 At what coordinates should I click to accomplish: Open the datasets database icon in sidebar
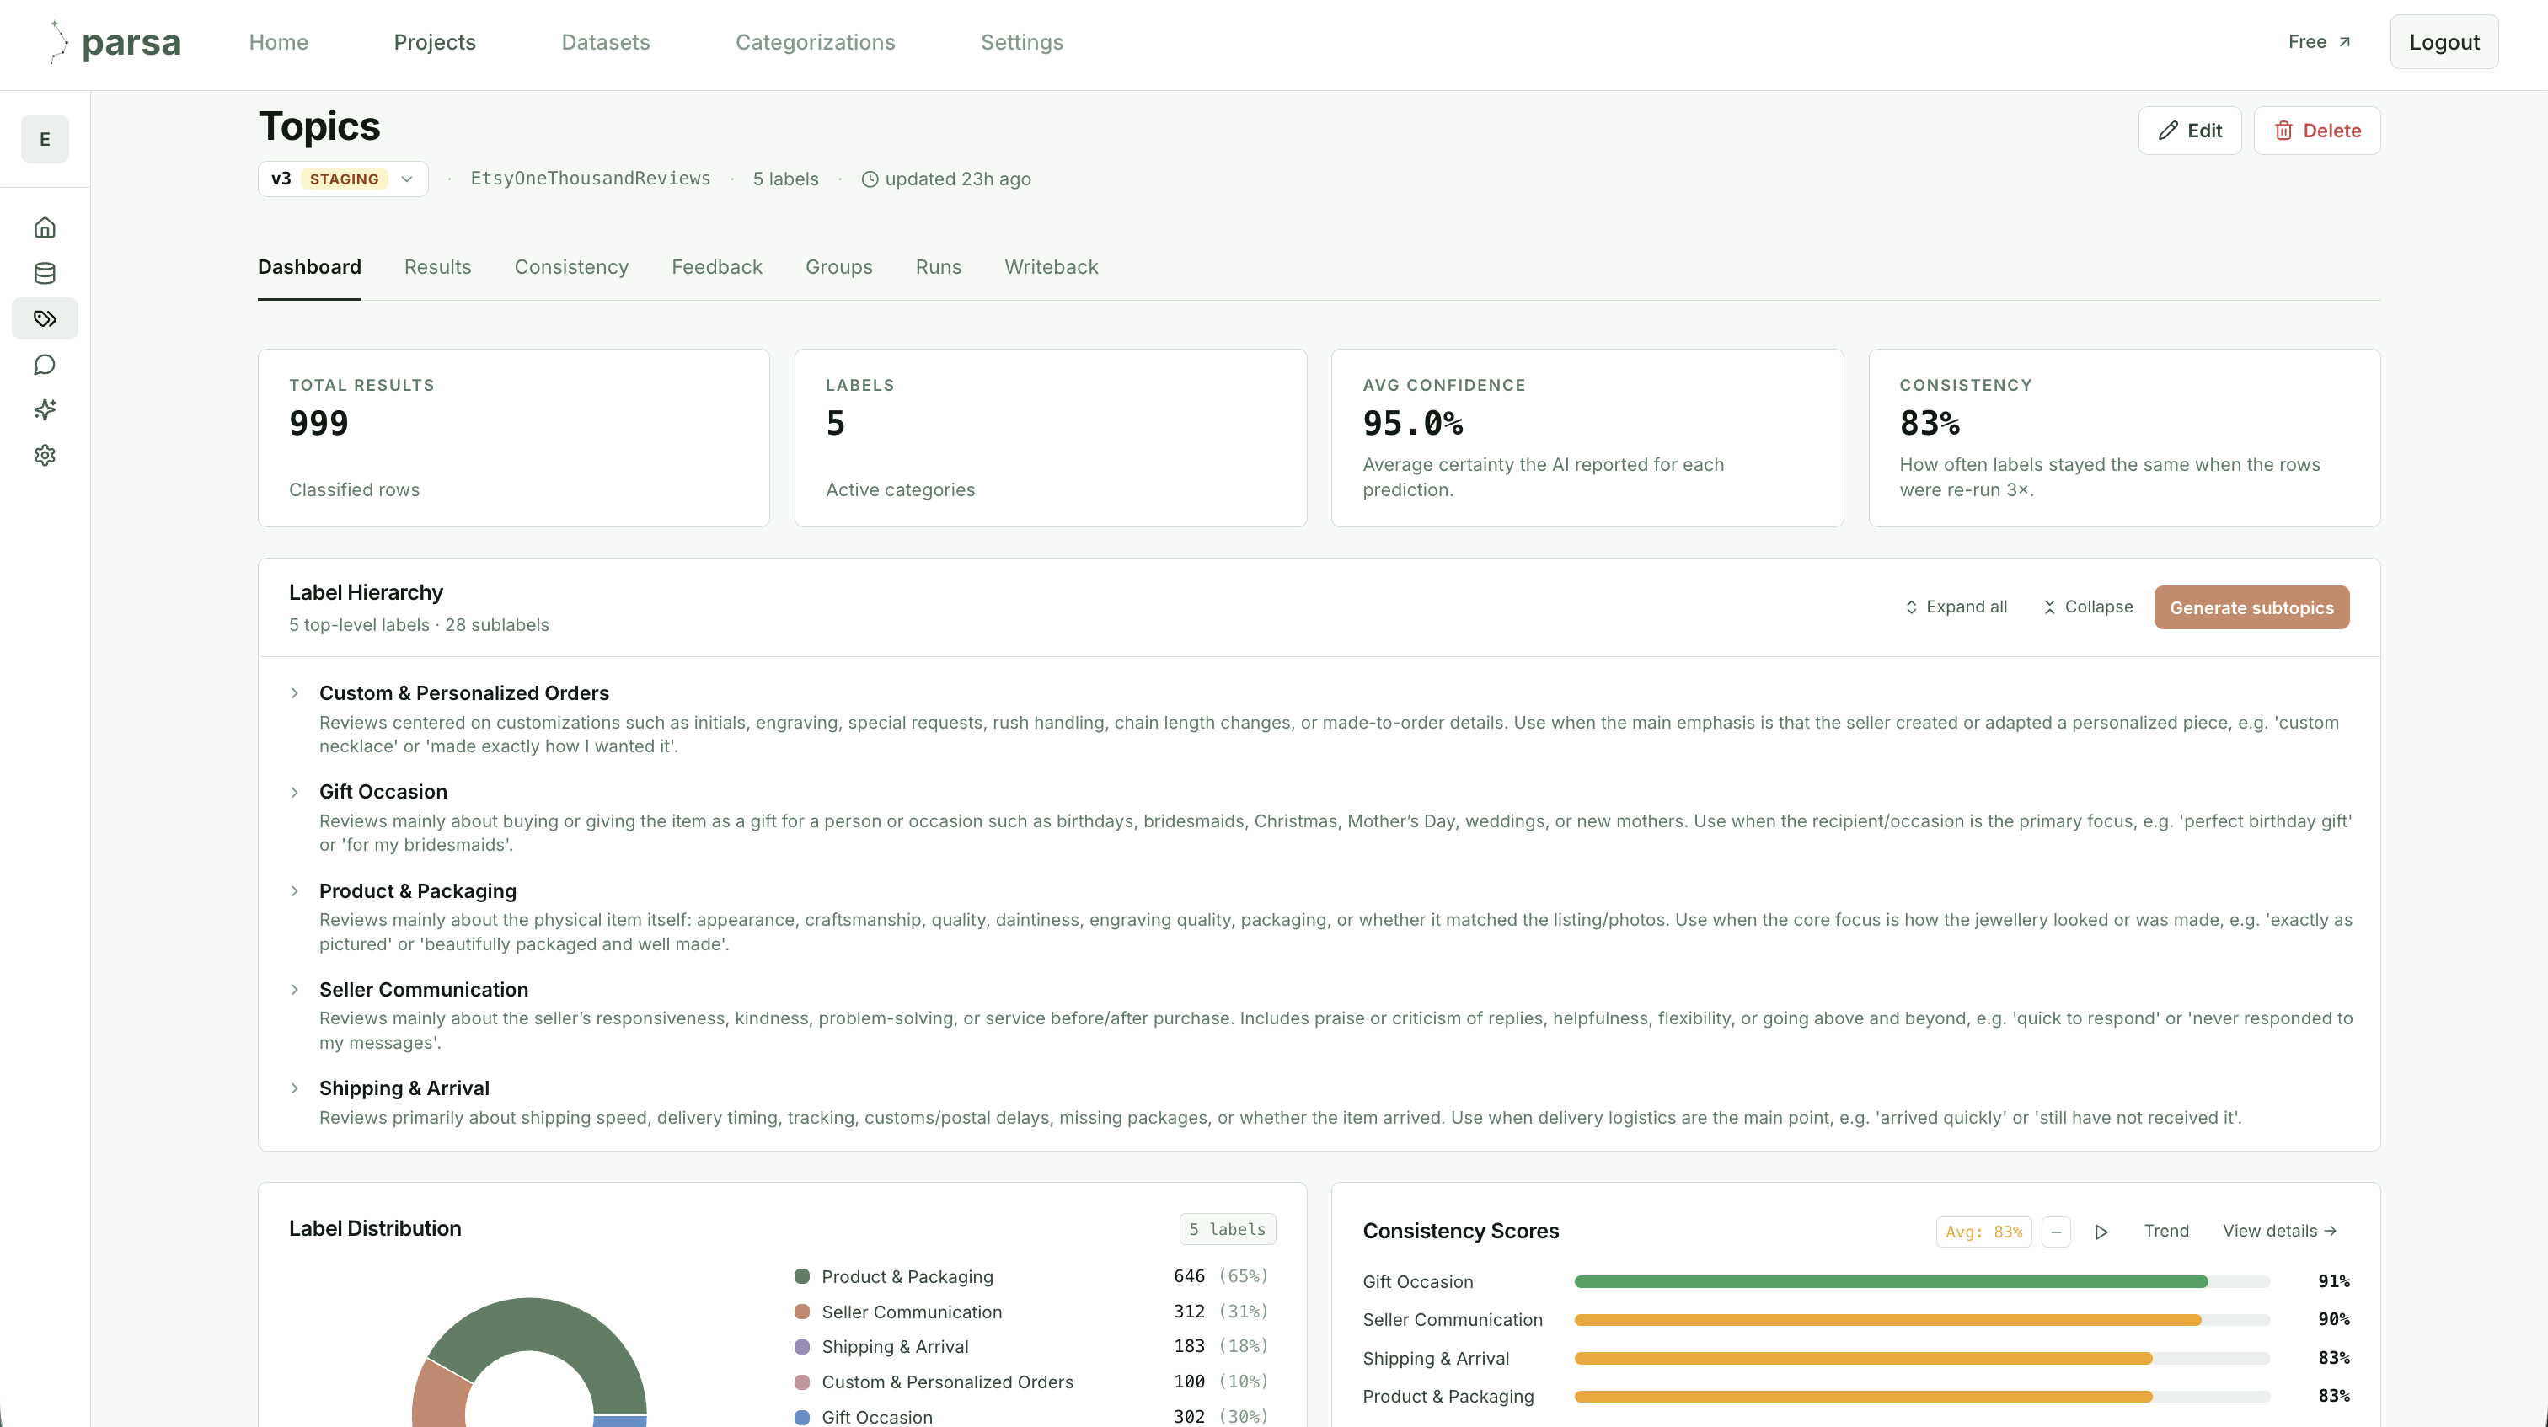click(45, 273)
